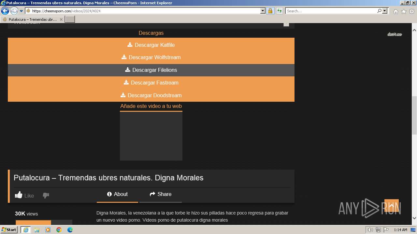Click the 1:14 AM system clock
The height and width of the screenshot is (234, 417).
click(400, 230)
